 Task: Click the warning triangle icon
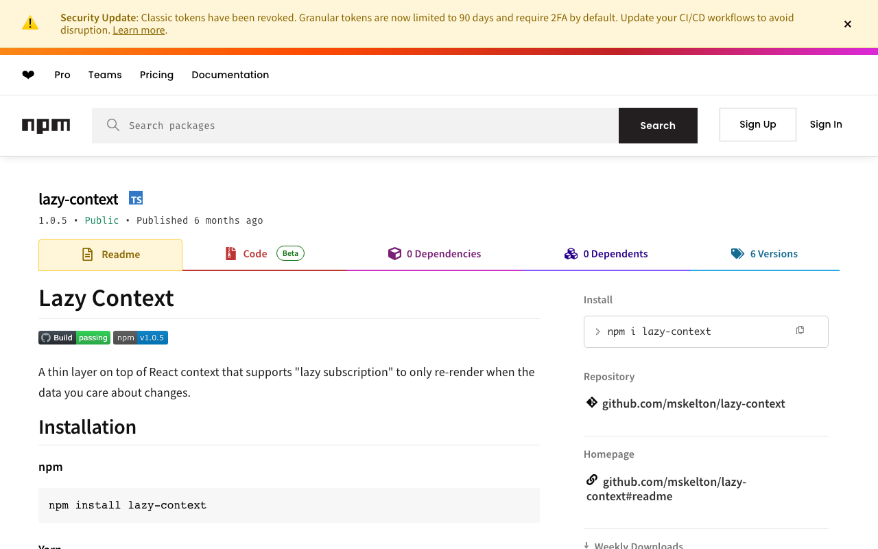(30, 23)
